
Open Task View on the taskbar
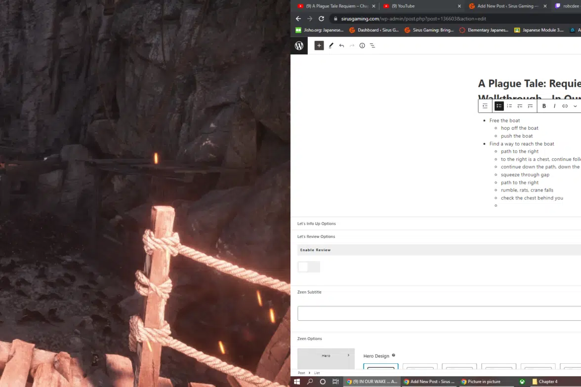(x=335, y=382)
